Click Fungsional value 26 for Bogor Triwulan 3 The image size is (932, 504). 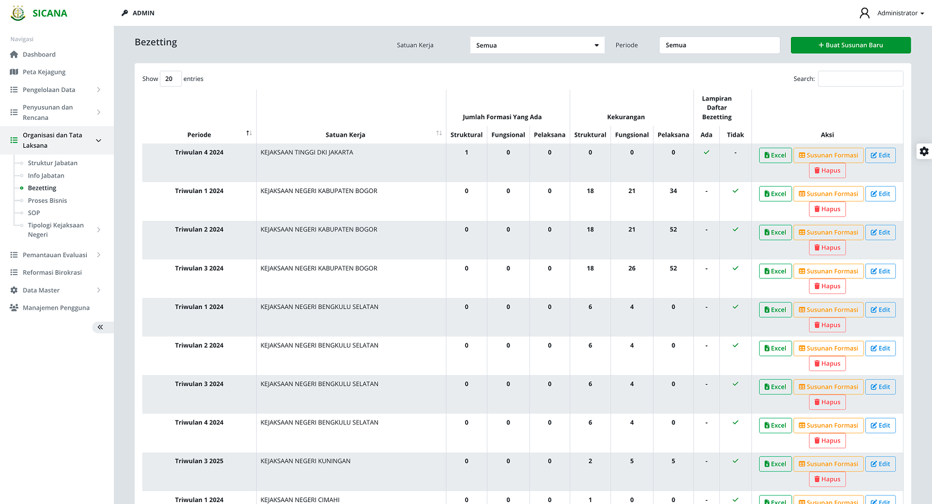[632, 268]
